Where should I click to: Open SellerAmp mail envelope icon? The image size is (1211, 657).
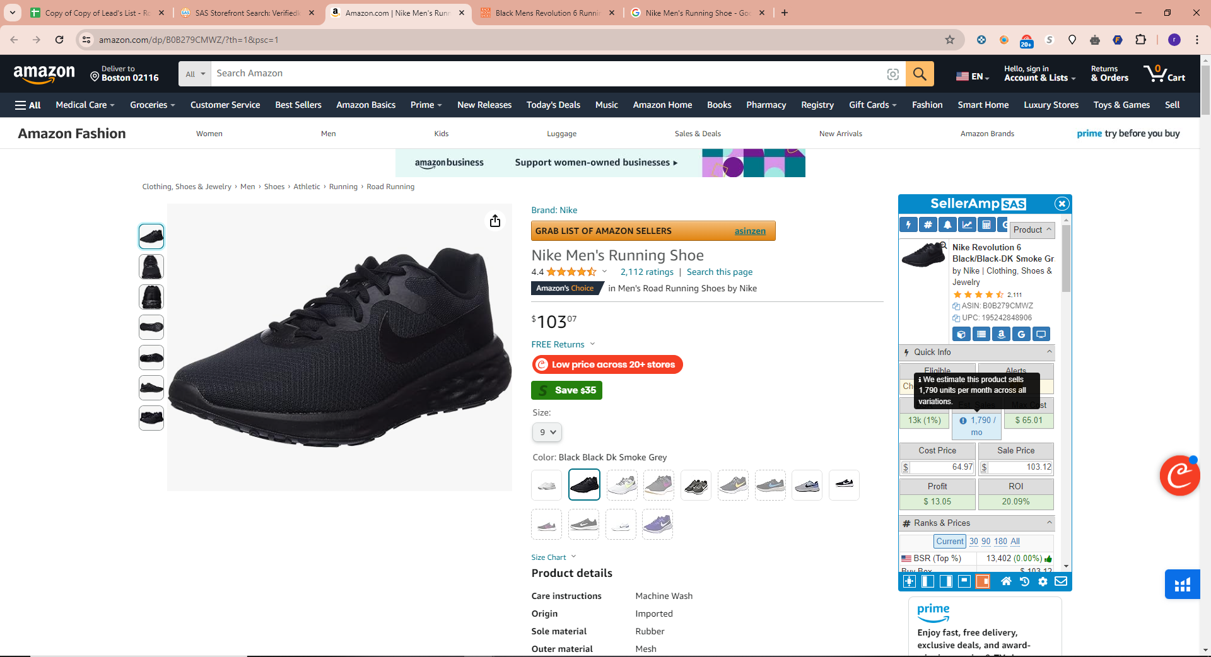[x=1061, y=581]
